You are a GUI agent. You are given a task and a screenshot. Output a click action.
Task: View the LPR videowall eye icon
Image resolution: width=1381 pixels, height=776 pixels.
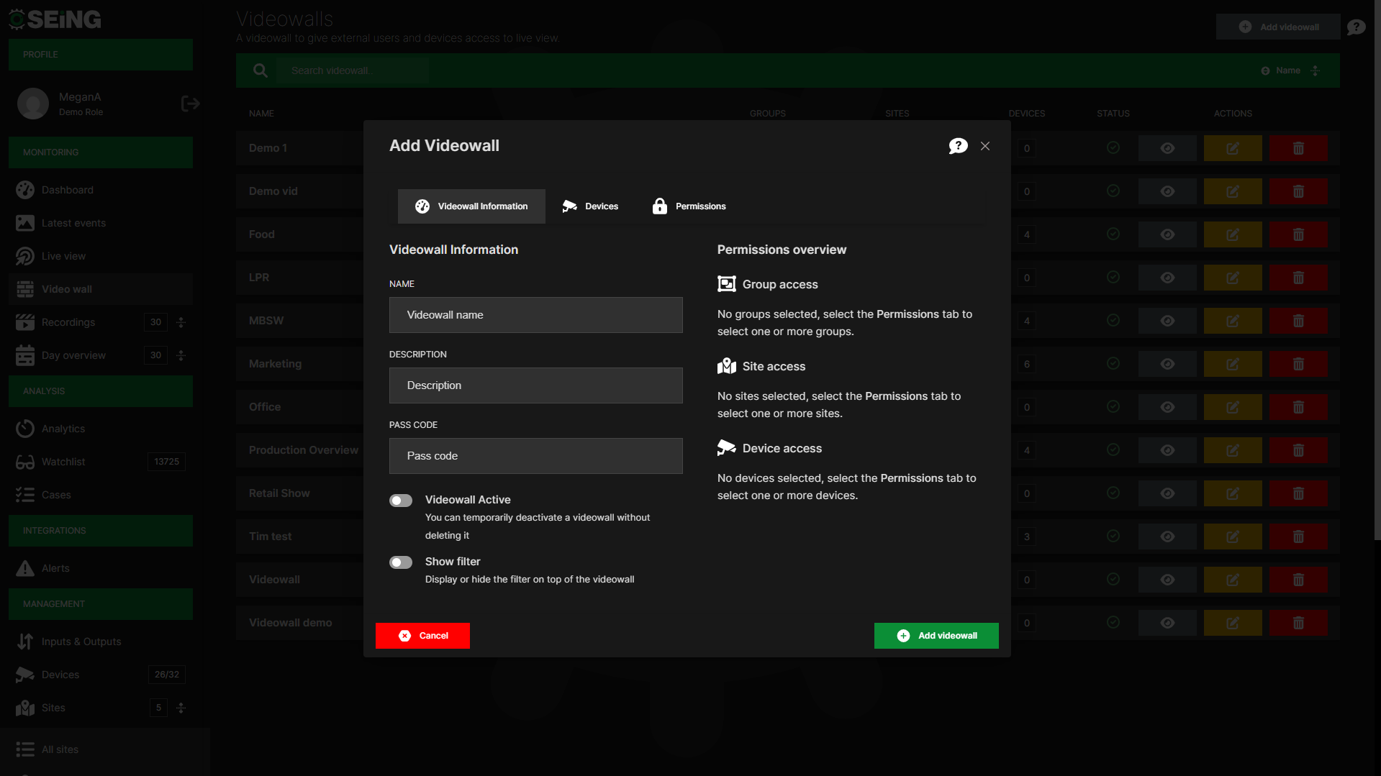(1167, 278)
